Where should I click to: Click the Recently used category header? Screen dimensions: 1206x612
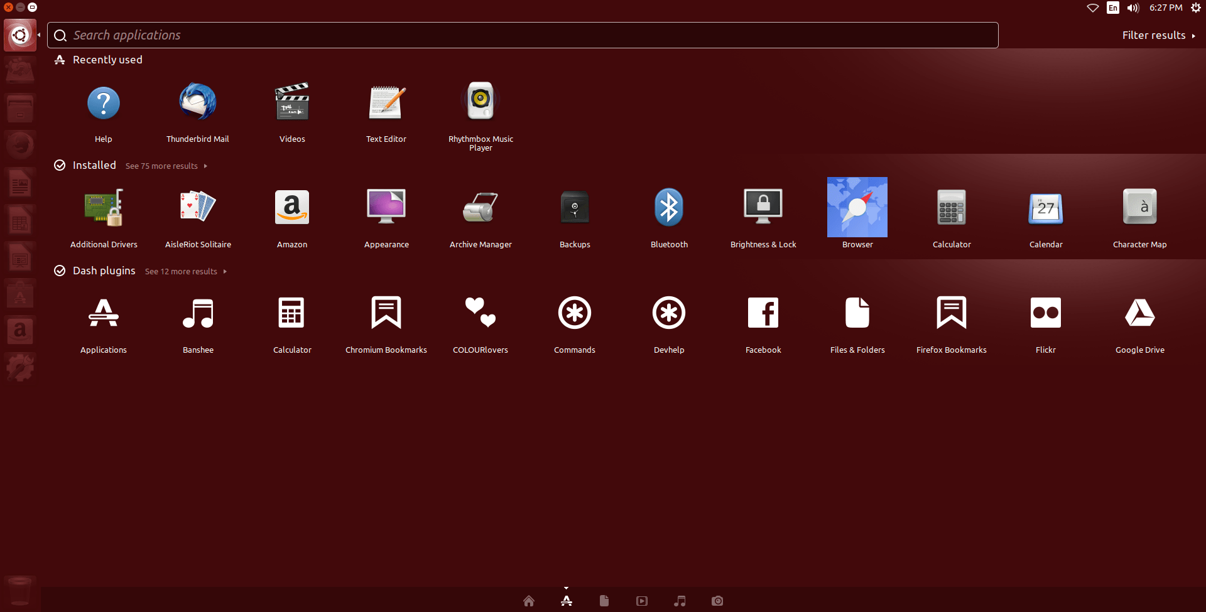[99, 60]
